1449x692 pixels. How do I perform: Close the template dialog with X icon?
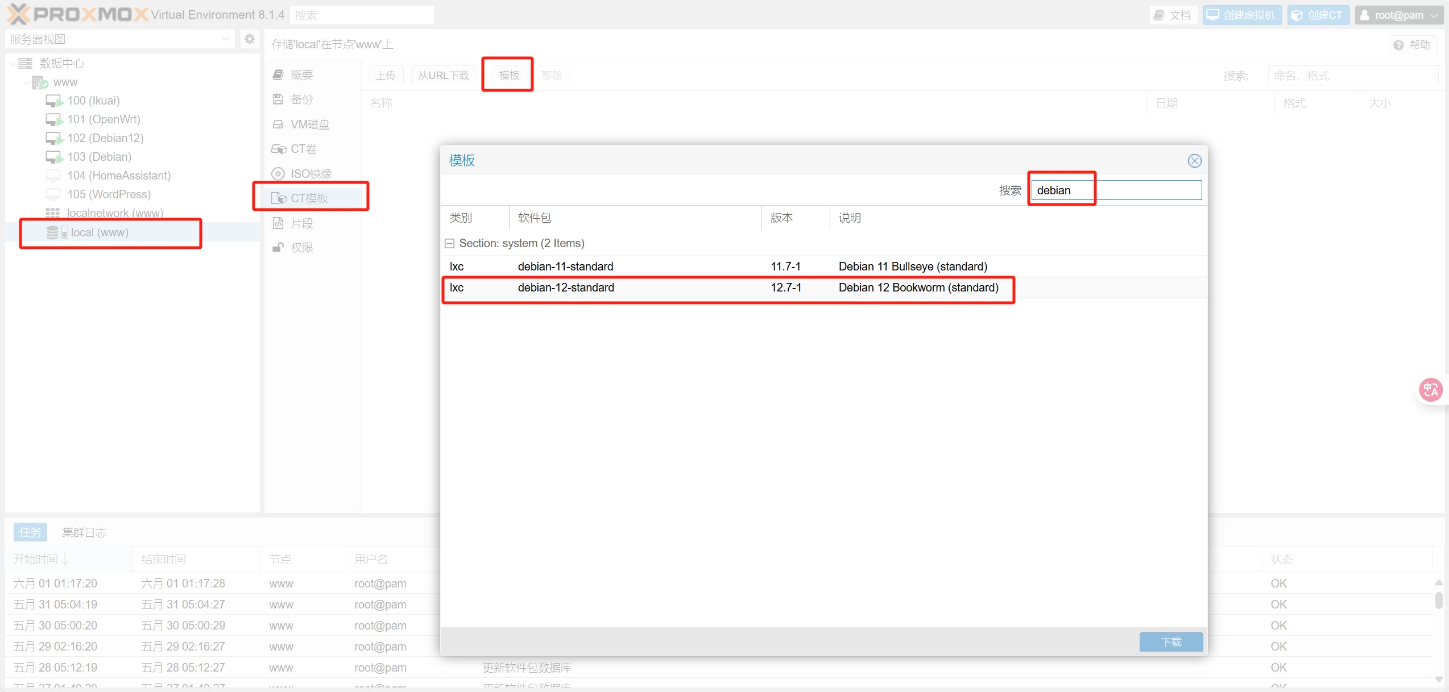[x=1194, y=161]
